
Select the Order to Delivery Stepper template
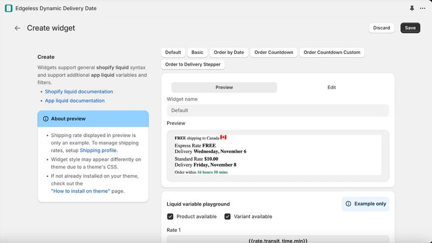193,64
